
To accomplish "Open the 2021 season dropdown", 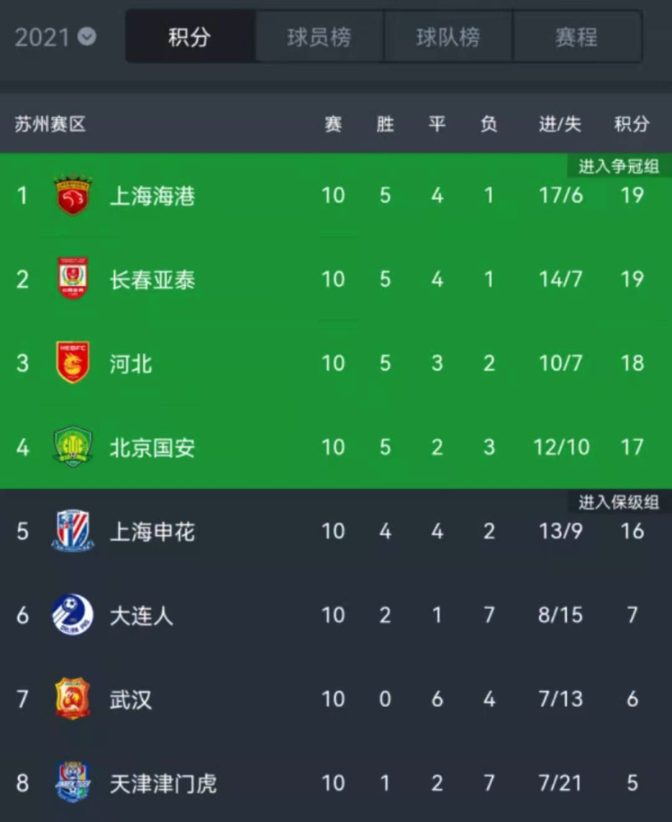I will (x=55, y=37).
